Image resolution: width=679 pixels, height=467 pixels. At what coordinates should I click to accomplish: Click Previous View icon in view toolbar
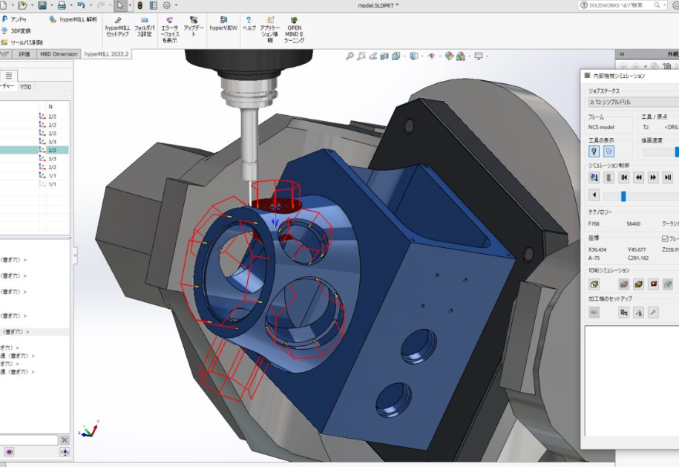pyautogui.click(x=373, y=56)
